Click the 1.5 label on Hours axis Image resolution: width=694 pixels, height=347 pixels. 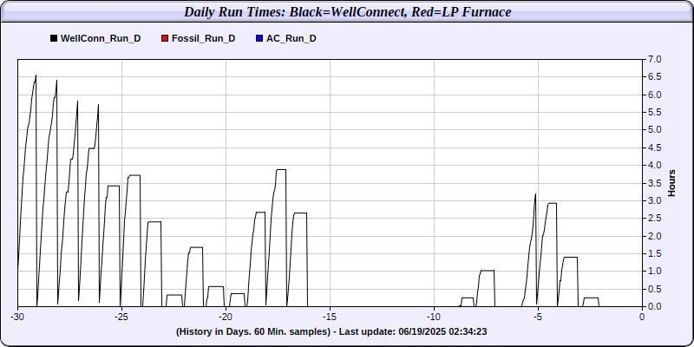pyautogui.click(x=654, y=253)
